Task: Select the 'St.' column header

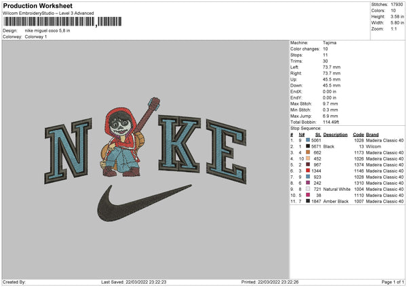Action: click(x=318, y=135)
